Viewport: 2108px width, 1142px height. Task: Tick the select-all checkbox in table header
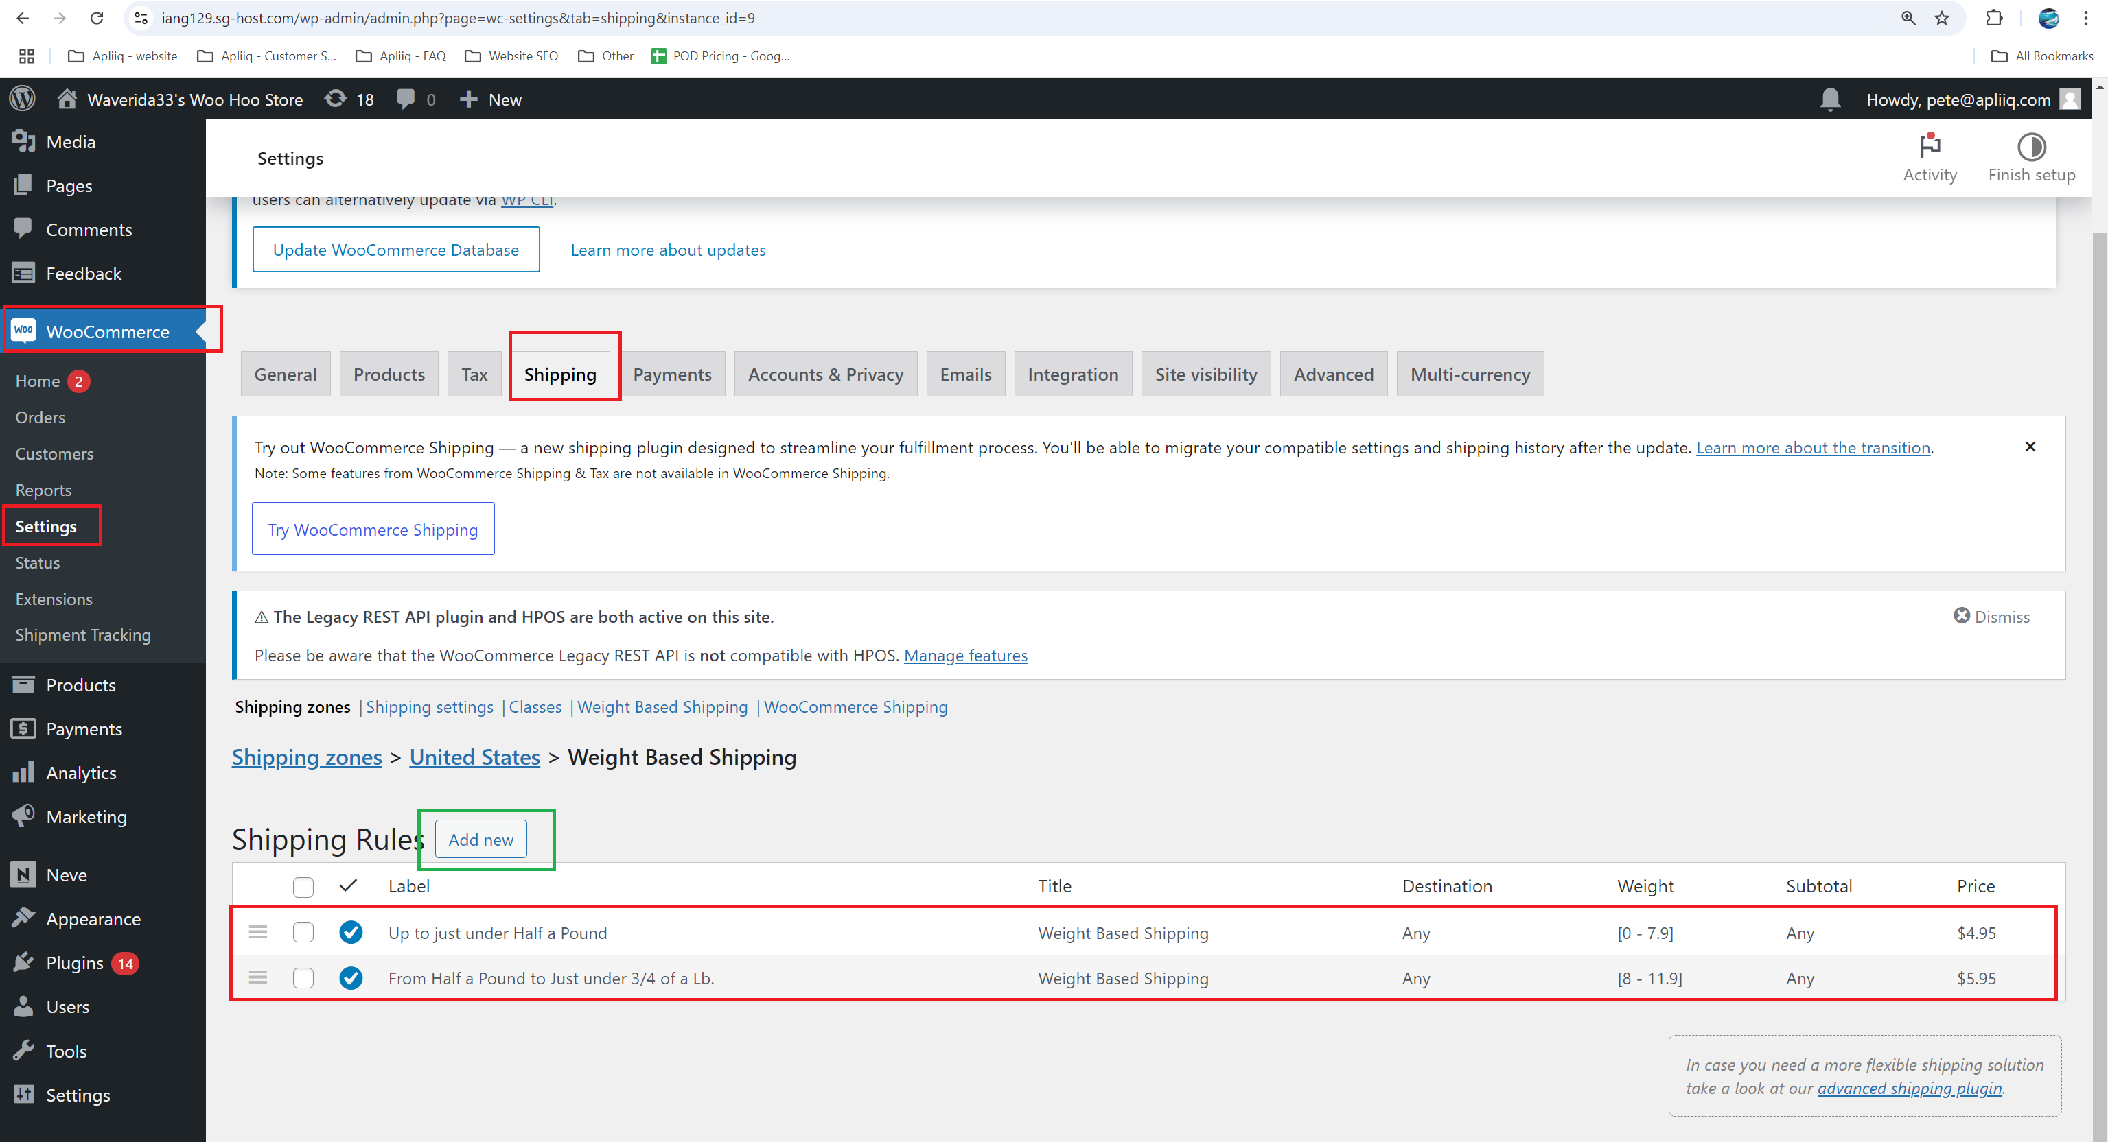click(303, 886)
